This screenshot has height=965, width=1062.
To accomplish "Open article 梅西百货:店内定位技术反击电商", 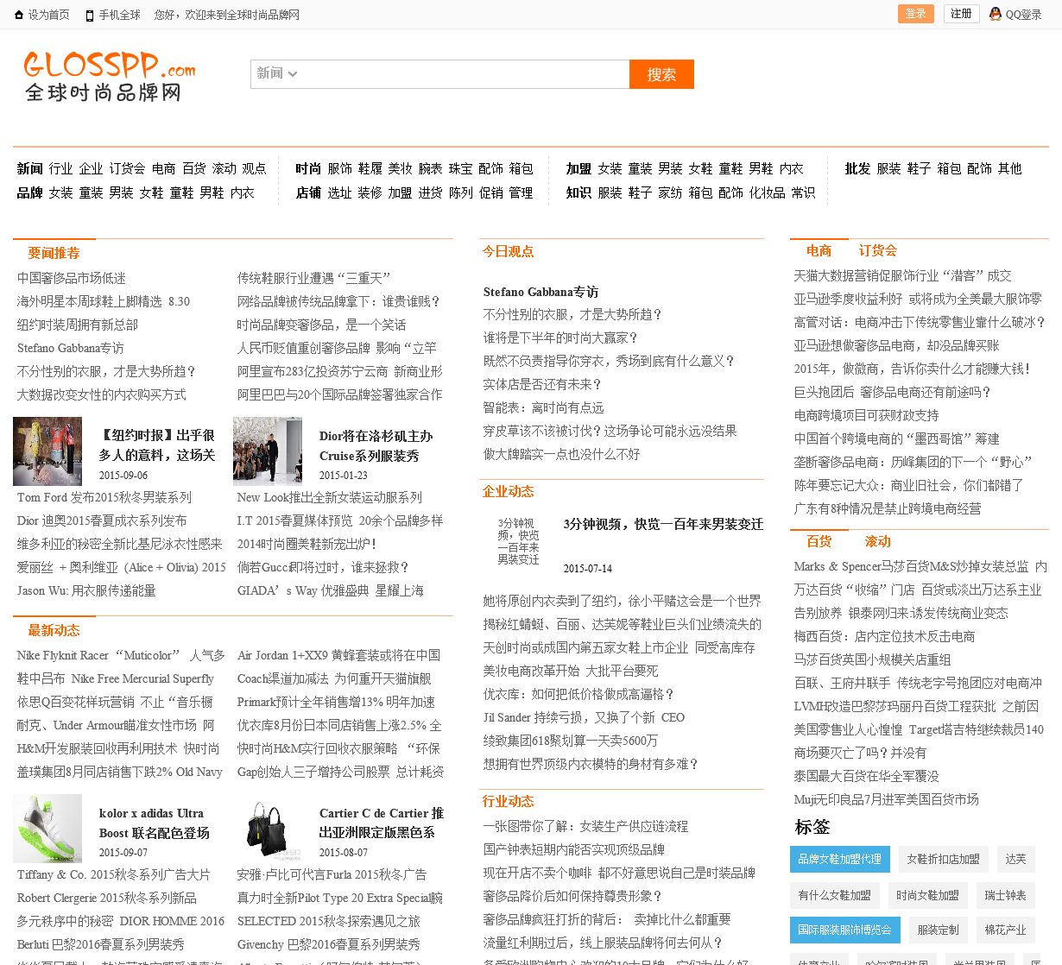I will (885, 636).
